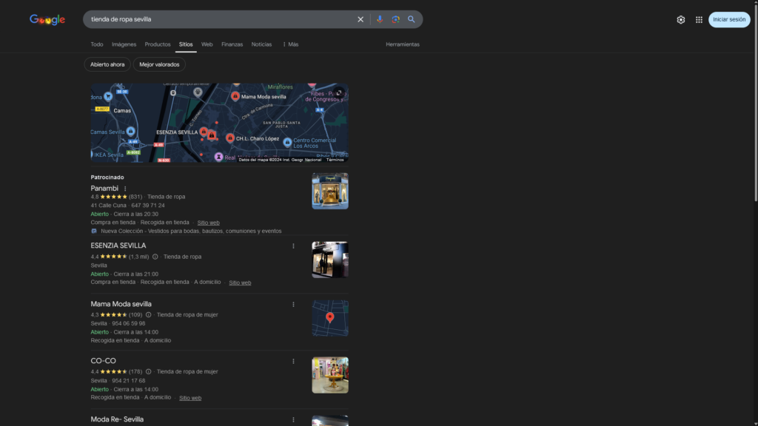Open Panambi Sitio web link
This screenshot has width=758, height=426.
208,223
